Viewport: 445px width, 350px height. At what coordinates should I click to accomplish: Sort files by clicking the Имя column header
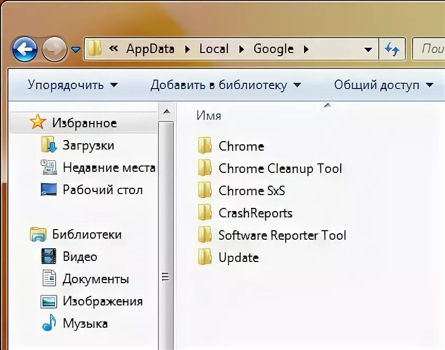point(208,115)
